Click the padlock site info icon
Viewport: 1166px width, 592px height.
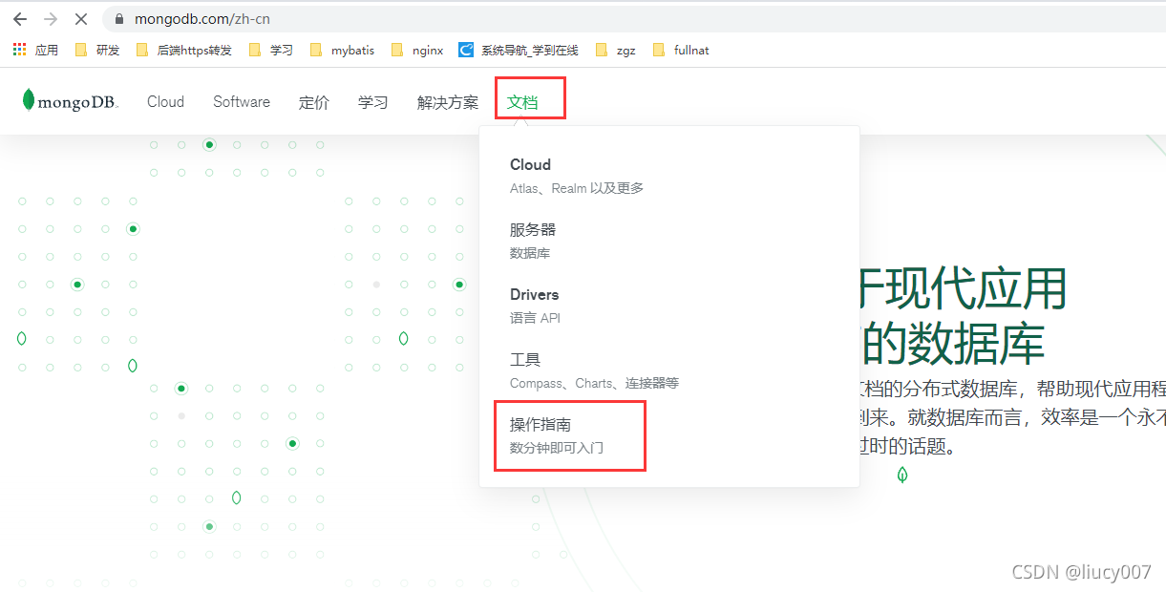pos(119,19)
